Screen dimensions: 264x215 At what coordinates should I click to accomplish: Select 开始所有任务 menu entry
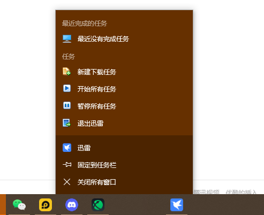pos(124,89)
